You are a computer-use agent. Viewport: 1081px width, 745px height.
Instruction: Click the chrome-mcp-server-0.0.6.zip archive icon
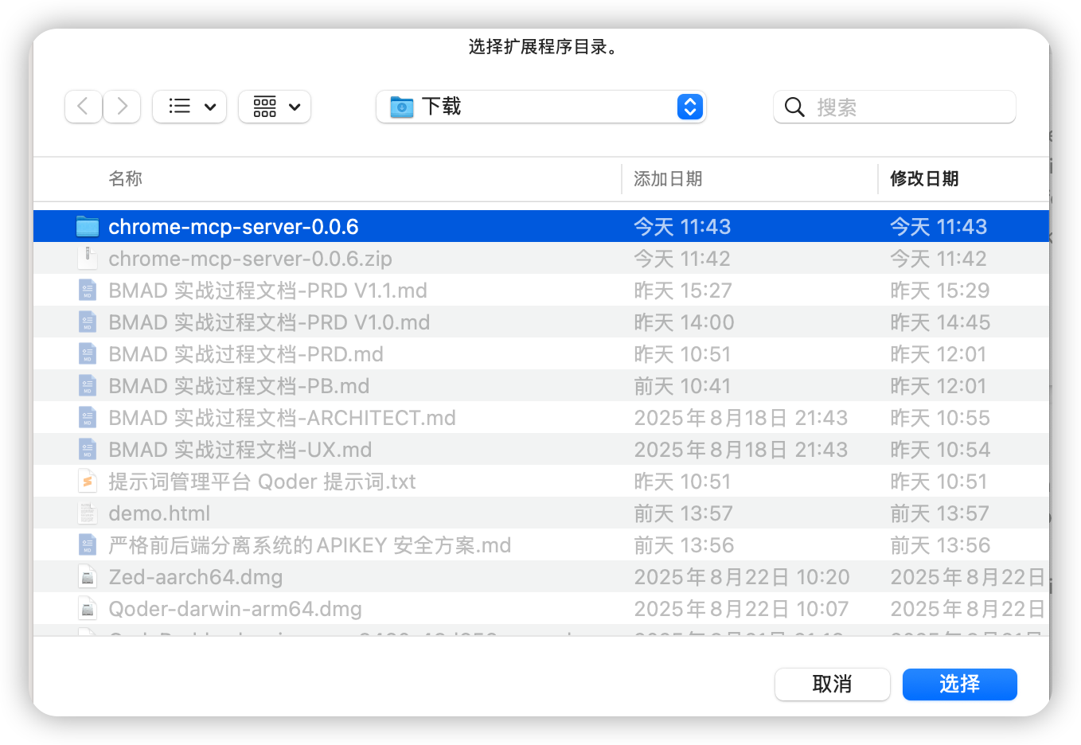[x=87, y=259]
